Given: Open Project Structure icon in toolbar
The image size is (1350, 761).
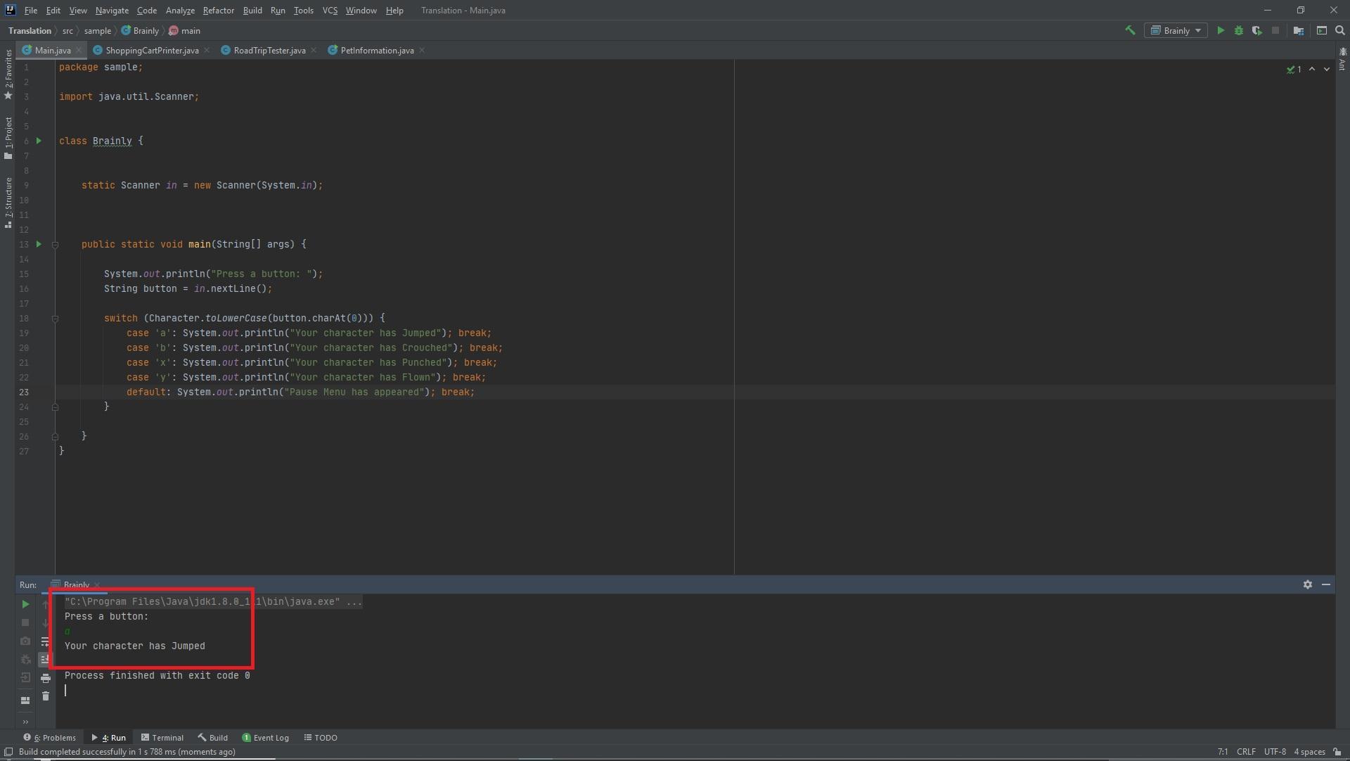Looking at the screenshot, I should (x=1298, y=30).
